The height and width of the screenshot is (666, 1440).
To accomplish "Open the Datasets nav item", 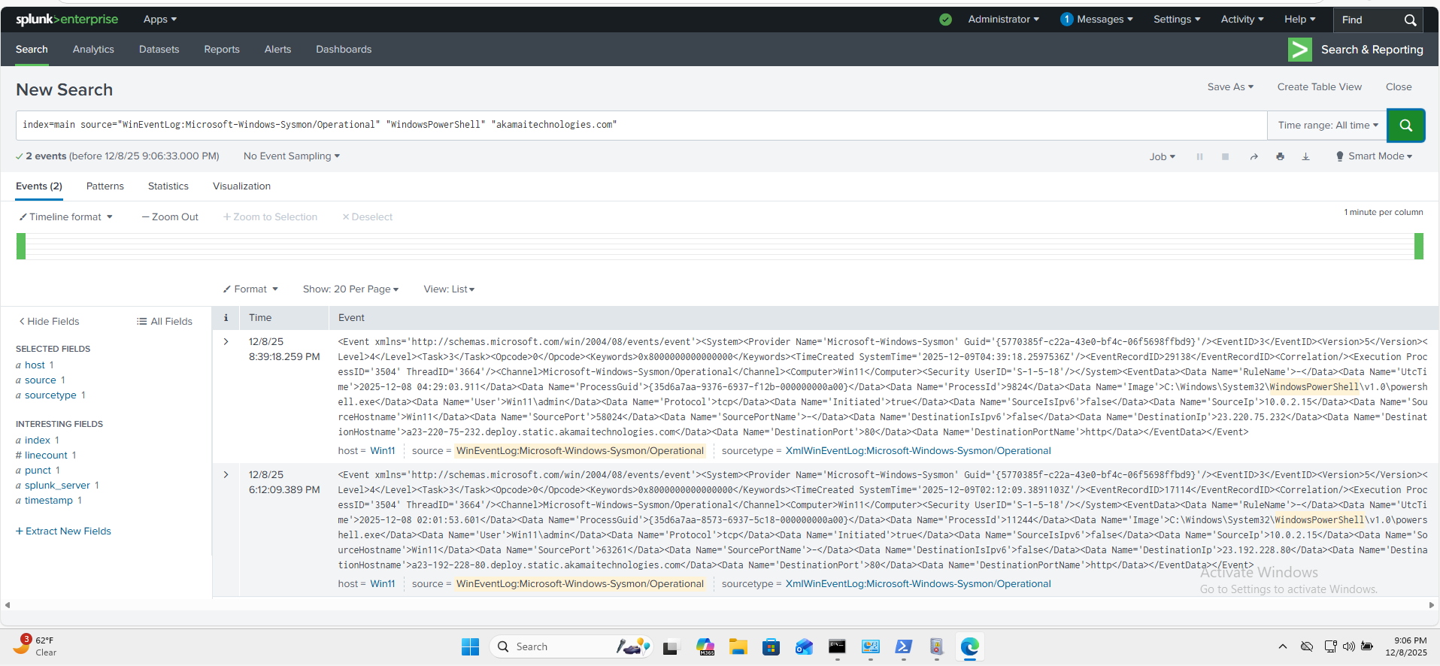I will (159, 50).
